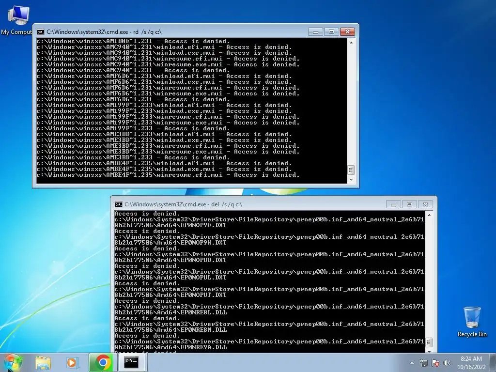
Task: Click scroll-up arrow in rd cmd window
Action: 351,42
